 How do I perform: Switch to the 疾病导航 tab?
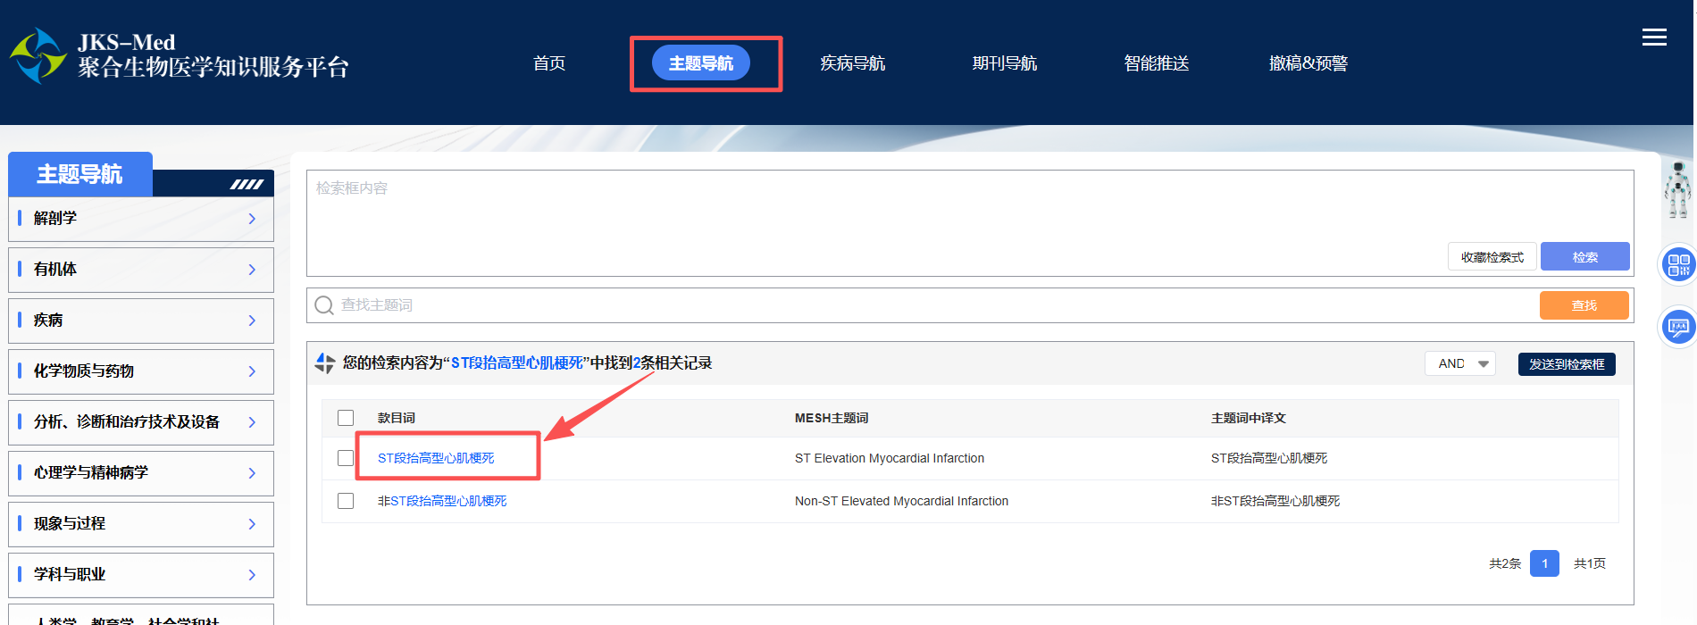click(x=852, y=63)
